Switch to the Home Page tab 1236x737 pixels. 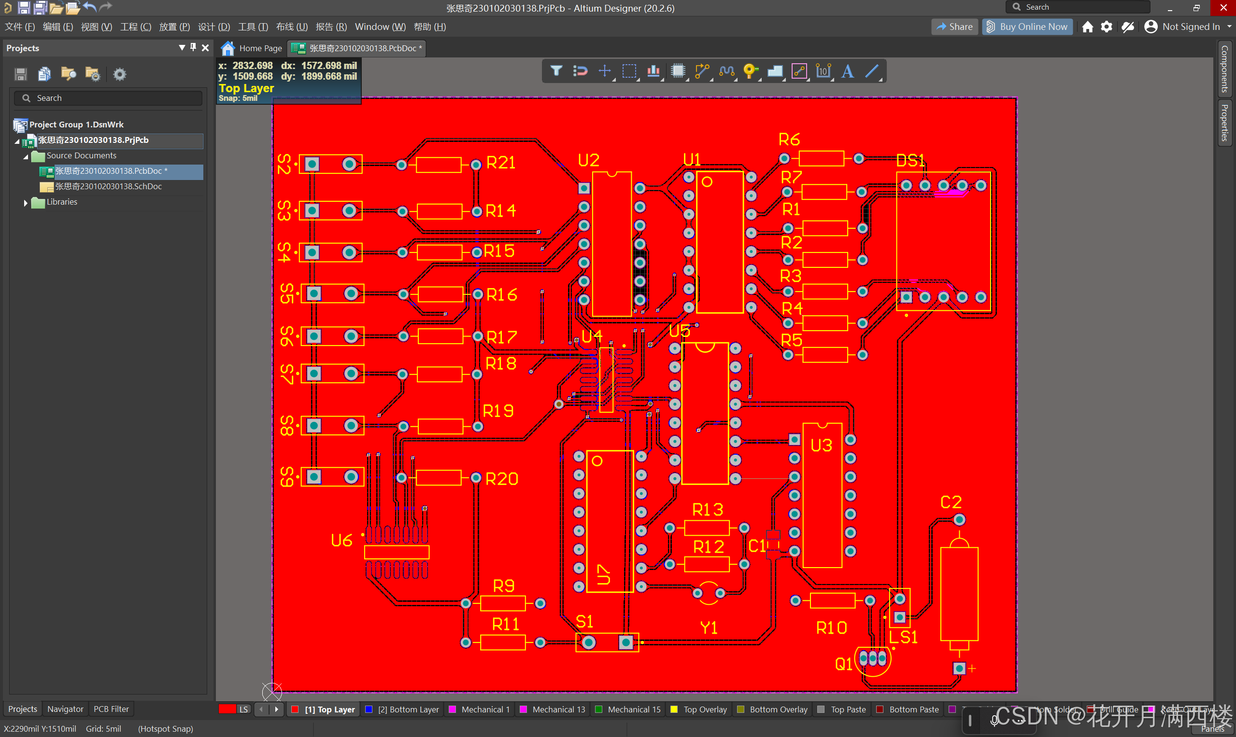click(x=253, y=48)
